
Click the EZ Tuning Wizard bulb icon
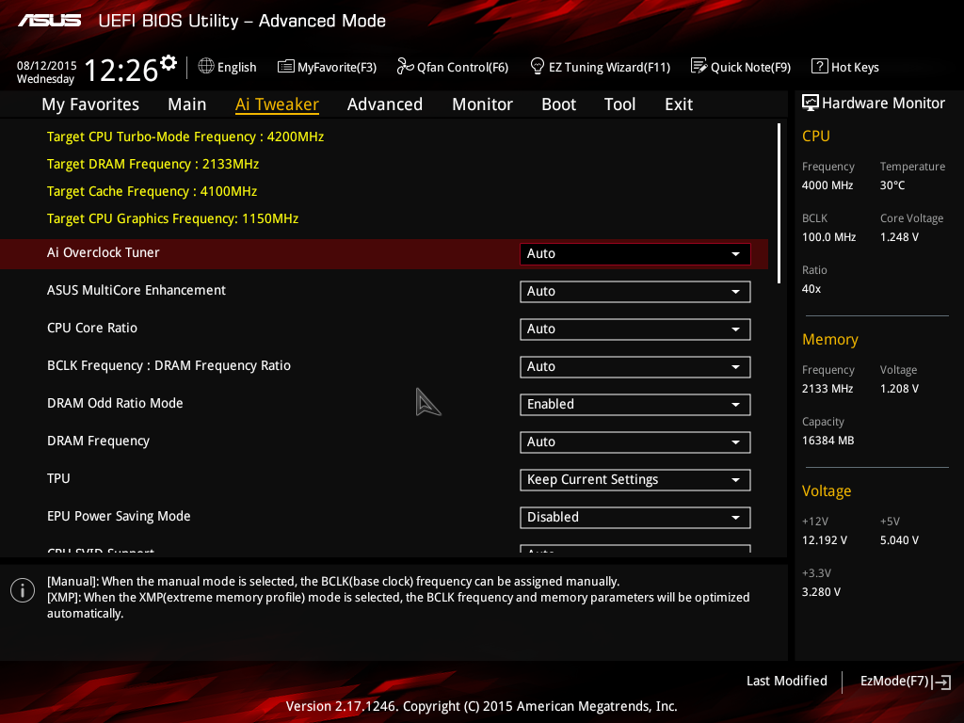[537, 66]
